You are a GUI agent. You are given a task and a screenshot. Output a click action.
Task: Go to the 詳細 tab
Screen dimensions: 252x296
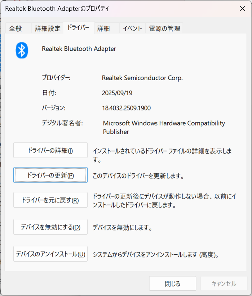click(103, 29)
